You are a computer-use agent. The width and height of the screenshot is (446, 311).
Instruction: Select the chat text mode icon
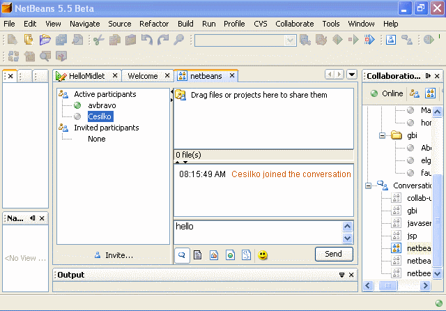click(x=182, y=255)
